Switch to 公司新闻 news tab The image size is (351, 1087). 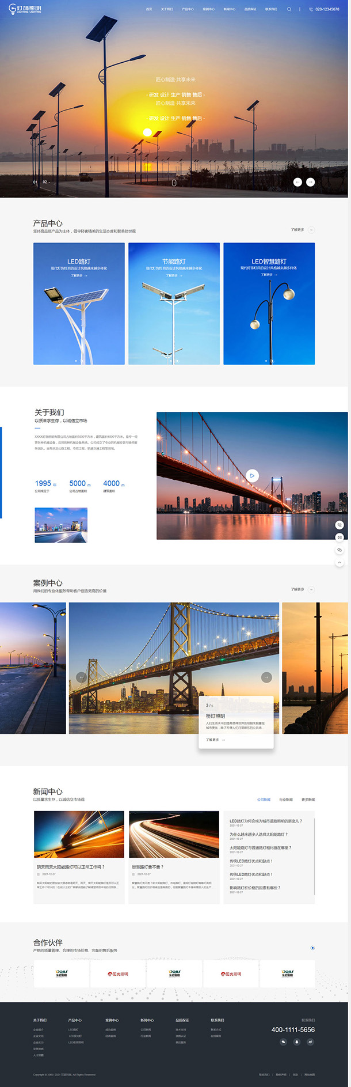click(264, 800)
